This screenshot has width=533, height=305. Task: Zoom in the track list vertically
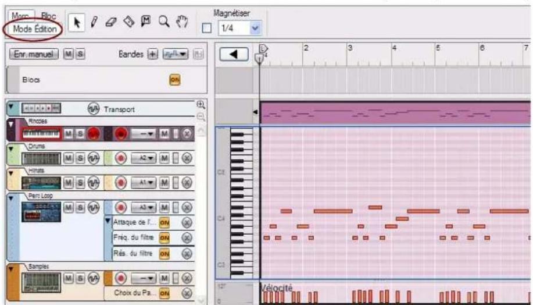pos(201,105)
